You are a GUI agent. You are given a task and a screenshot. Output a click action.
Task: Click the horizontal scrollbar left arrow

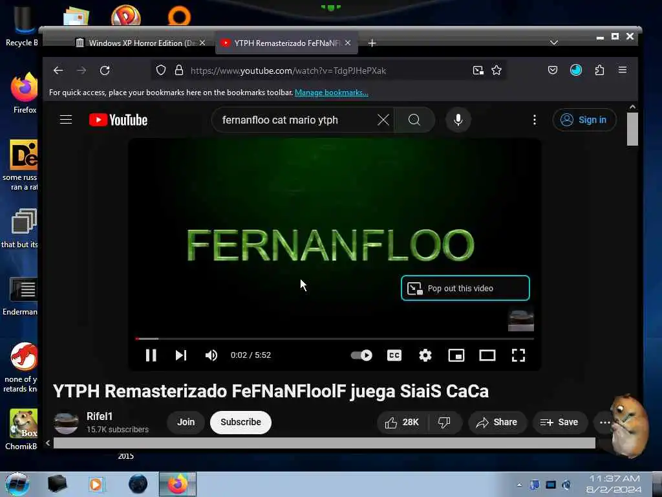coord(48,443)
